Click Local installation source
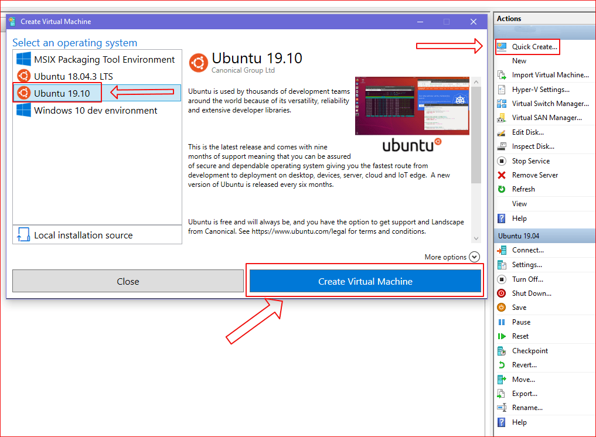596x437 pixels. tap(97, 235)
